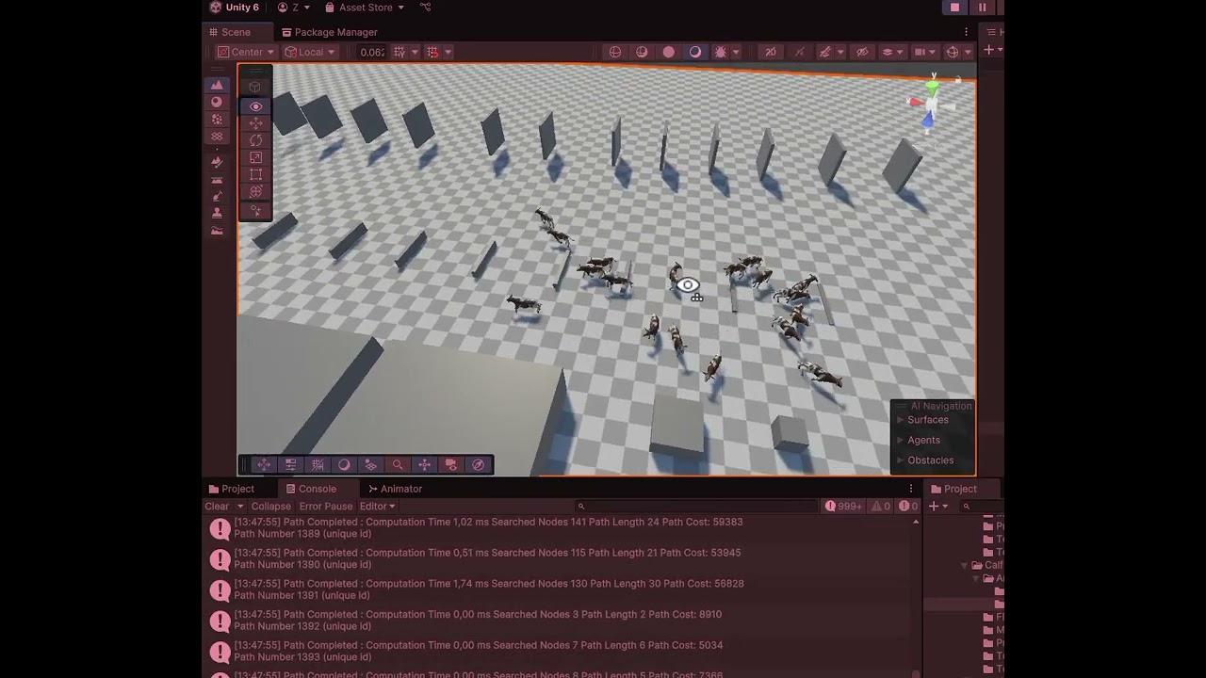Select the log entry Path Number 1389
The image size is (1206, 678).
pyautogui.click(x=562, y=528)
